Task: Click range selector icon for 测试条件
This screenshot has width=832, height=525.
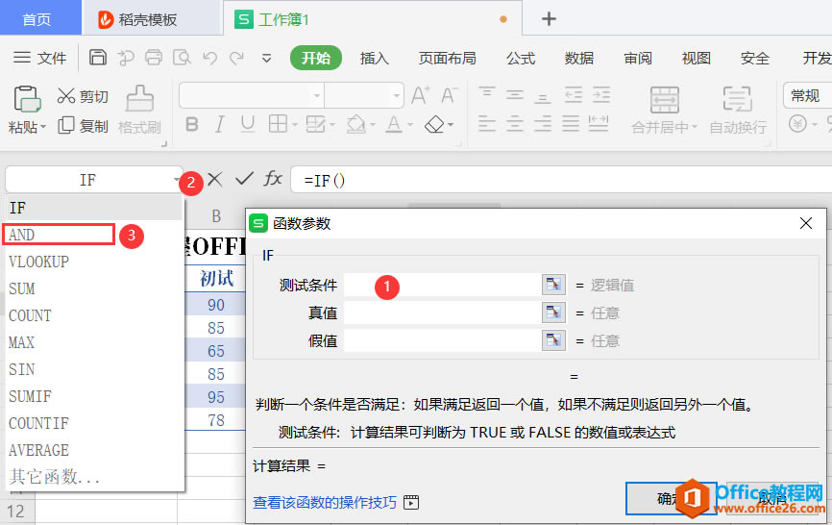Action: 553,285
